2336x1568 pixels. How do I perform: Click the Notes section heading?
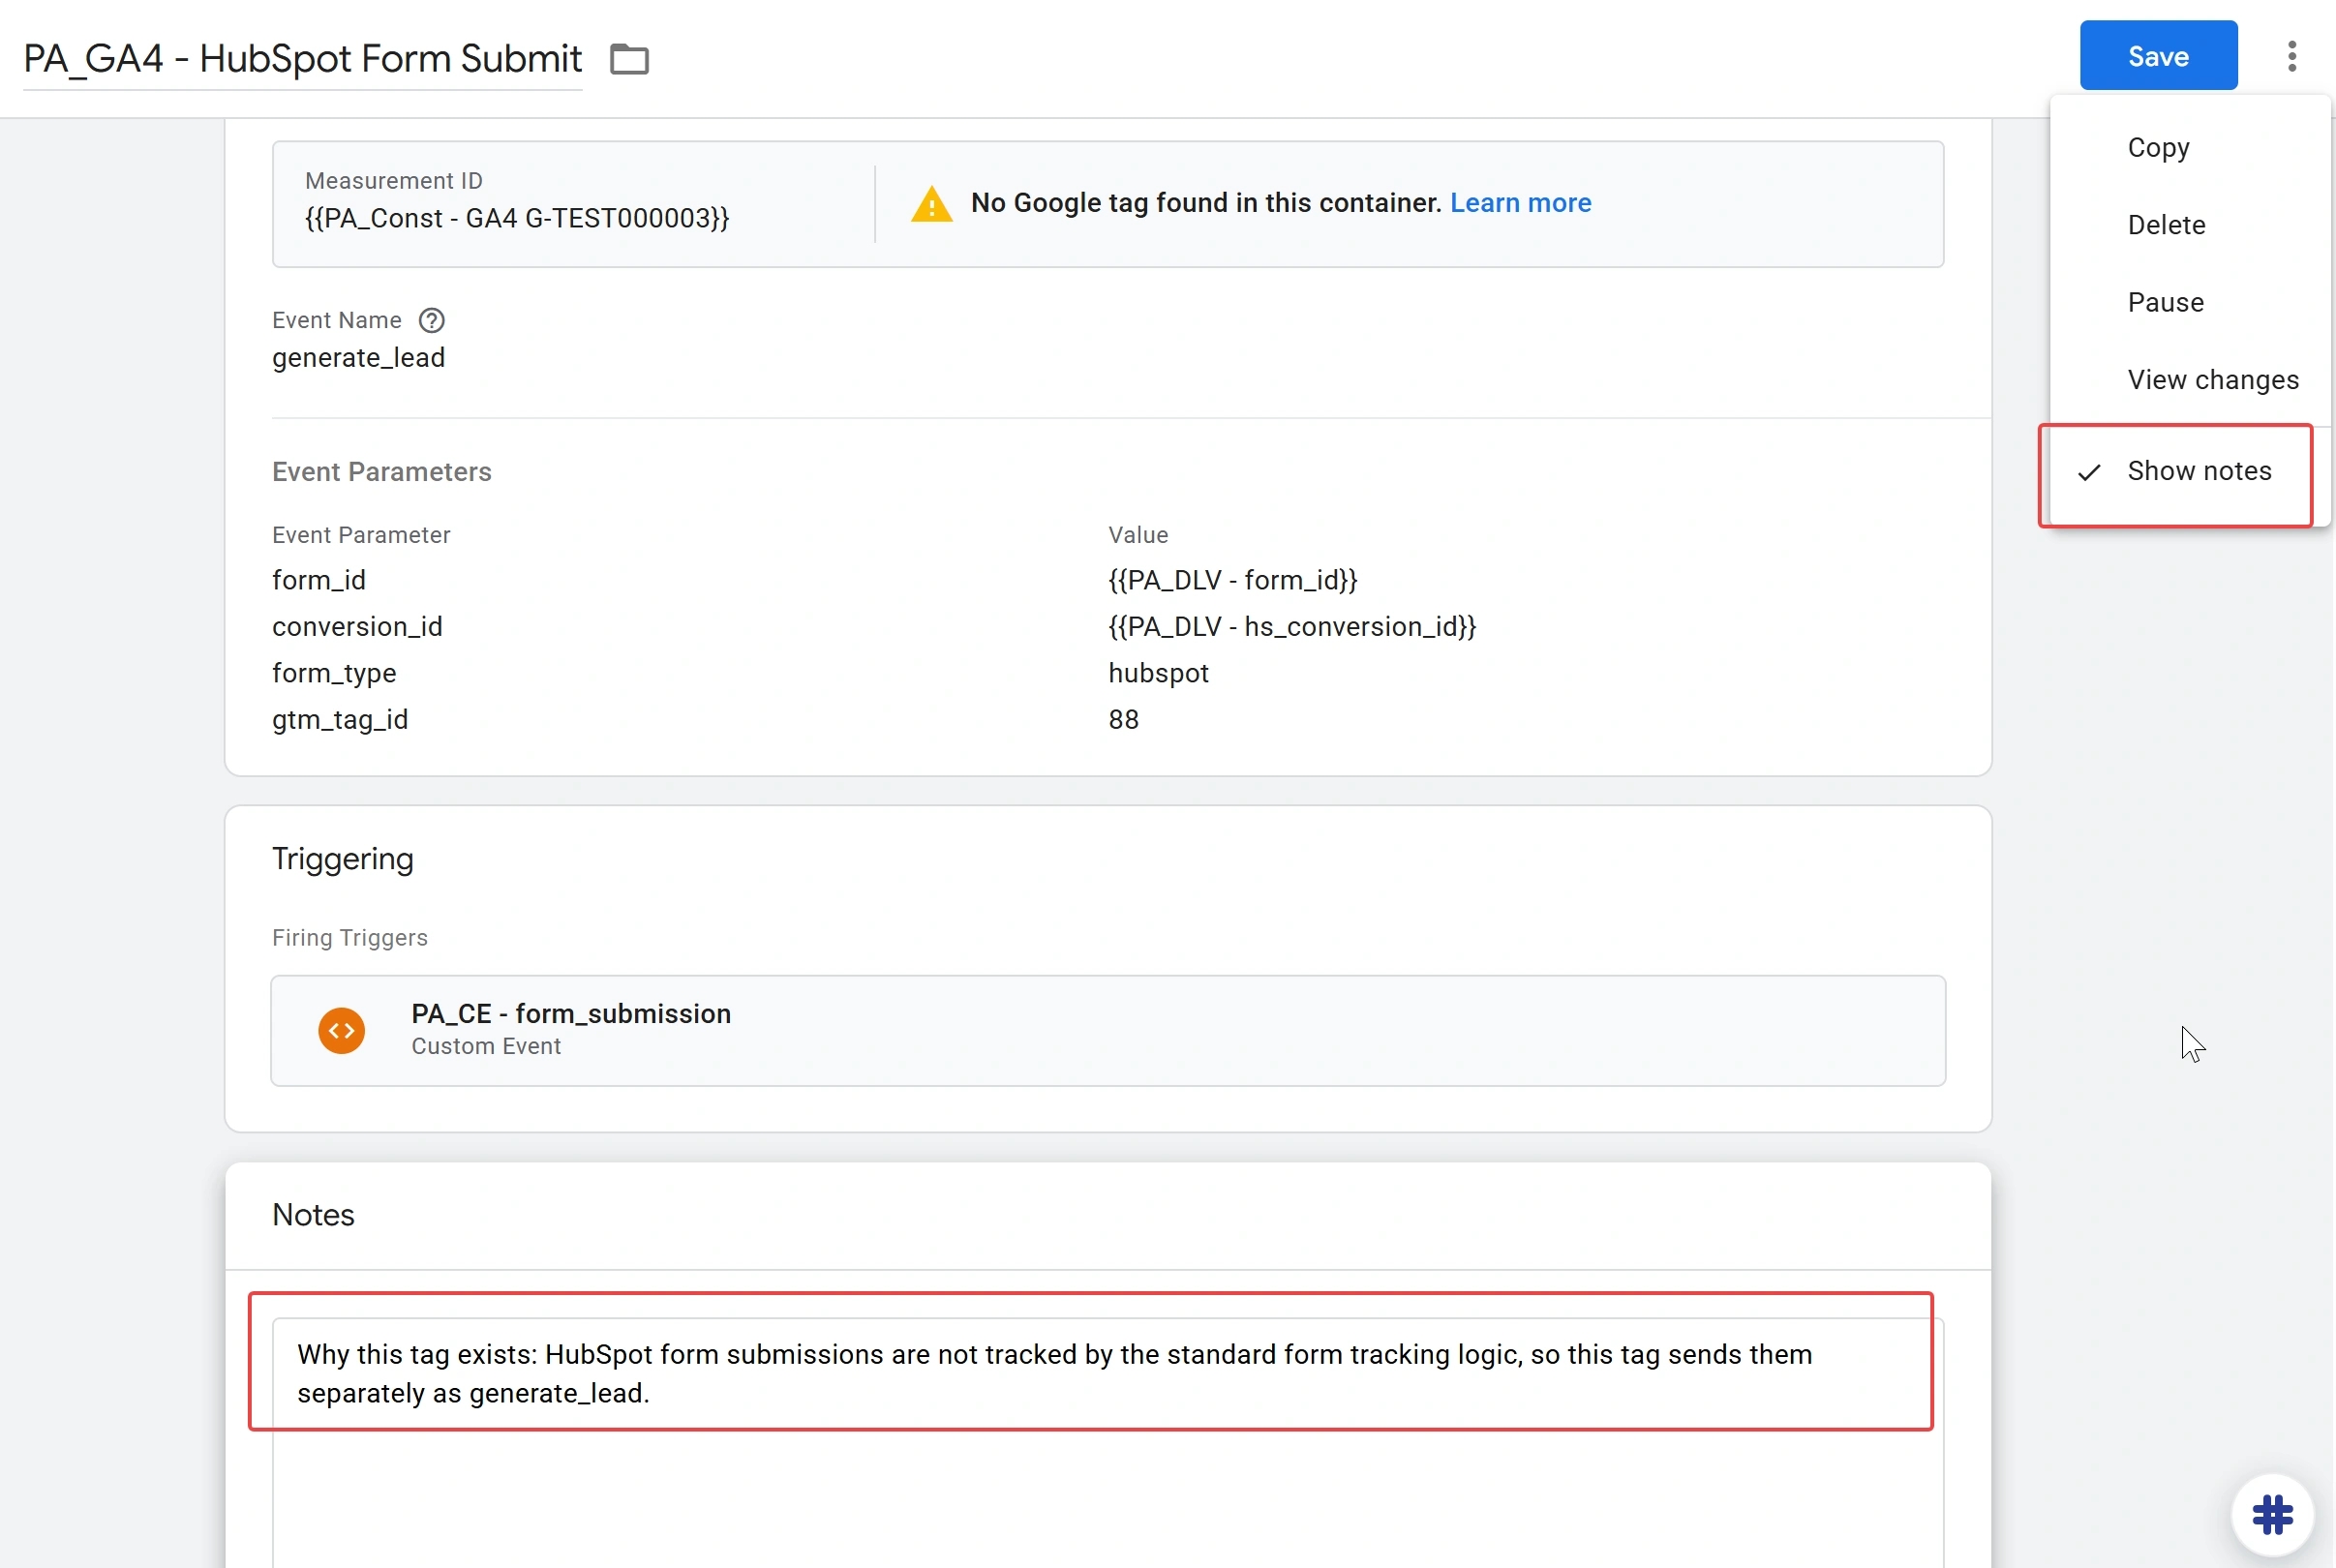[x=313, y=1214]
